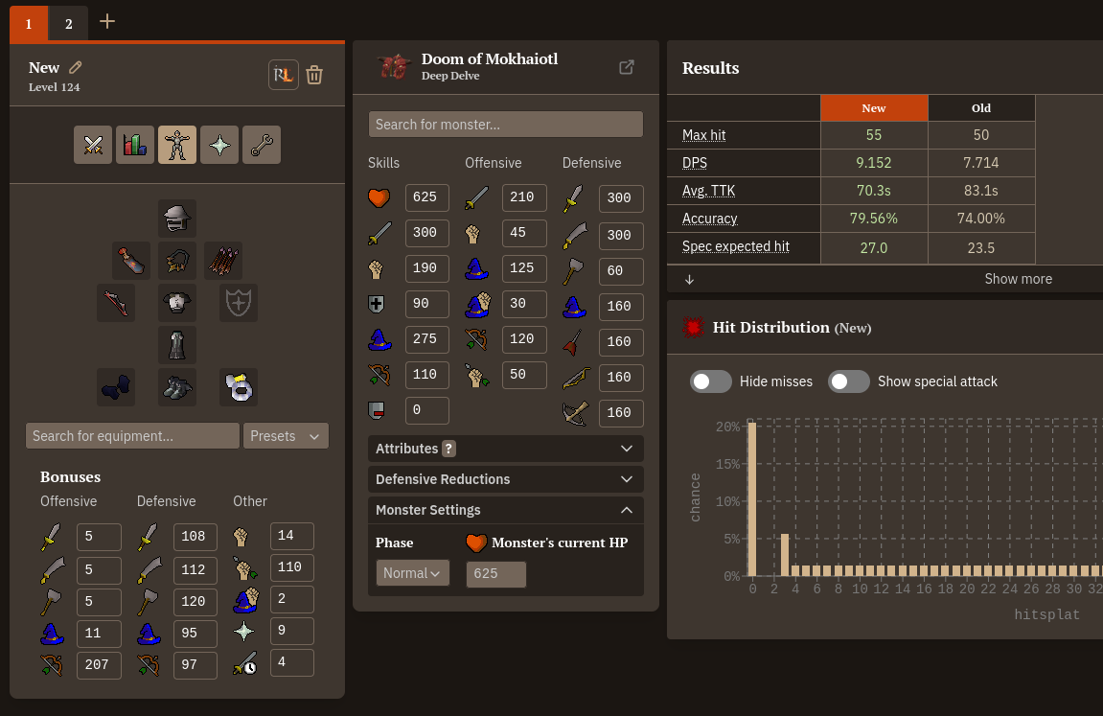Edit player ranged offensive bonus 207

(99, 664)
